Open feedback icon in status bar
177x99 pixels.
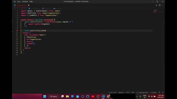click(159, 92)
